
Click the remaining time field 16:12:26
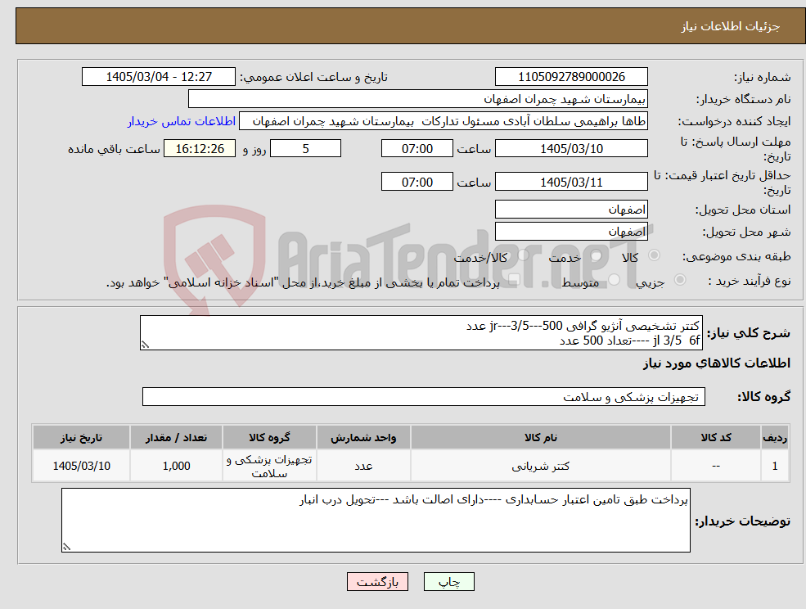[x=200, y=149]
